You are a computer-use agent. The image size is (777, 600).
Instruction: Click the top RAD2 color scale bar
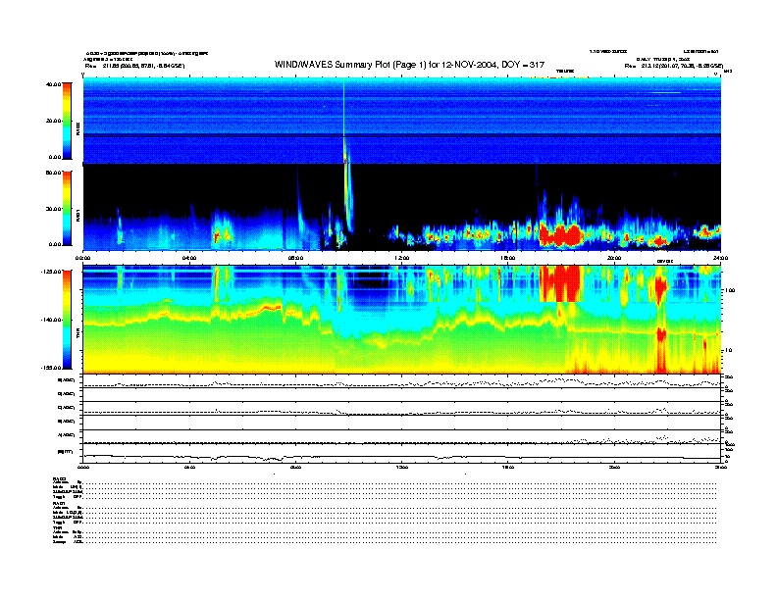point(67,121)
